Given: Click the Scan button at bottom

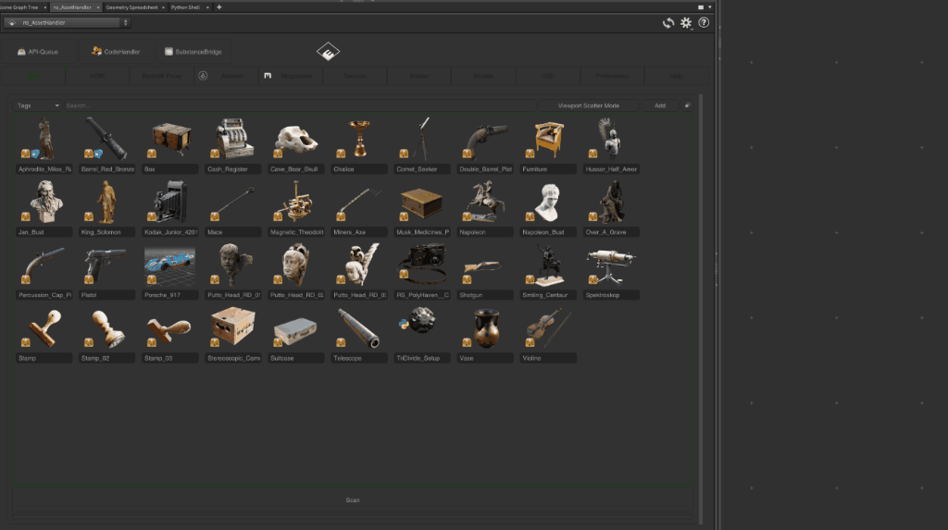Looking at the screenshot, I should pos(353,500).
